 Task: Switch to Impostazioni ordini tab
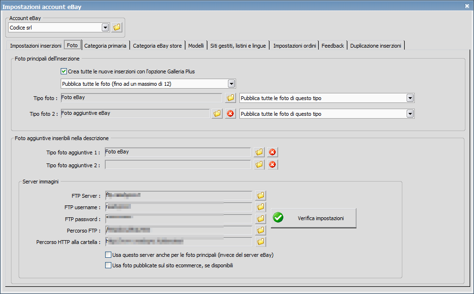point(294,46)
